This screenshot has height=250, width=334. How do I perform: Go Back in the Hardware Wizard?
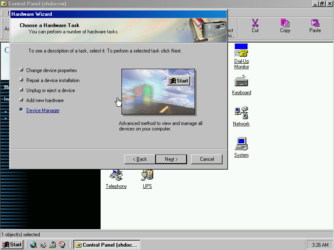140,159
